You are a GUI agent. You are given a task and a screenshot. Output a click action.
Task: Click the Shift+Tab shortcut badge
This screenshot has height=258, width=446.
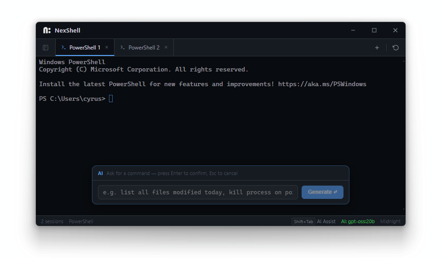[303, 221]
